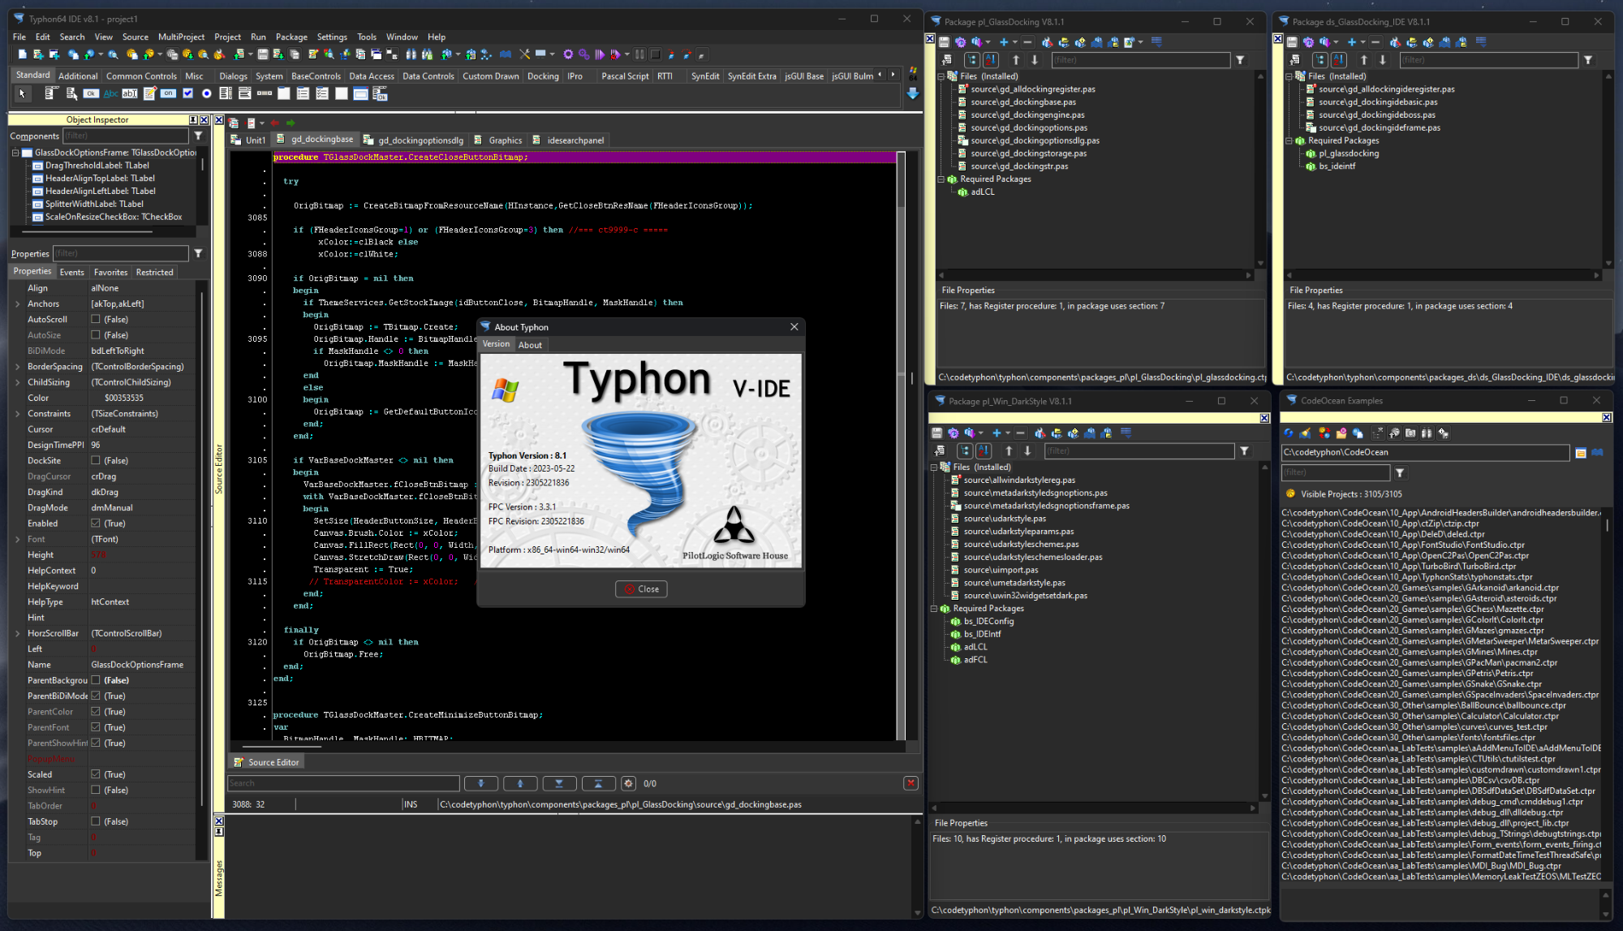Click the Stop square icon in the main toolbar

pyautogui.click(x=656, y=54)
